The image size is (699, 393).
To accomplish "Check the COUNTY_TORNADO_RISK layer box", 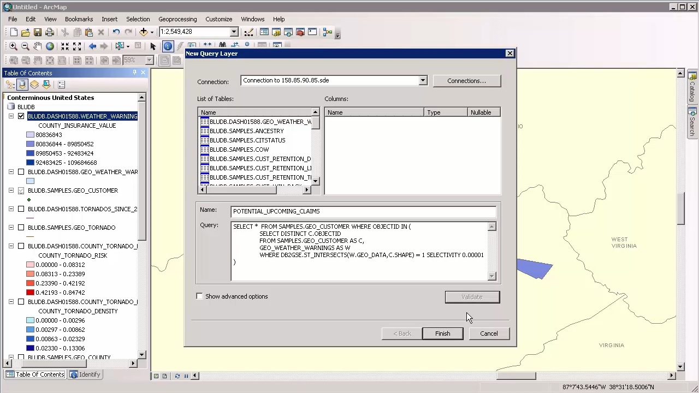I will pos(21,246).
